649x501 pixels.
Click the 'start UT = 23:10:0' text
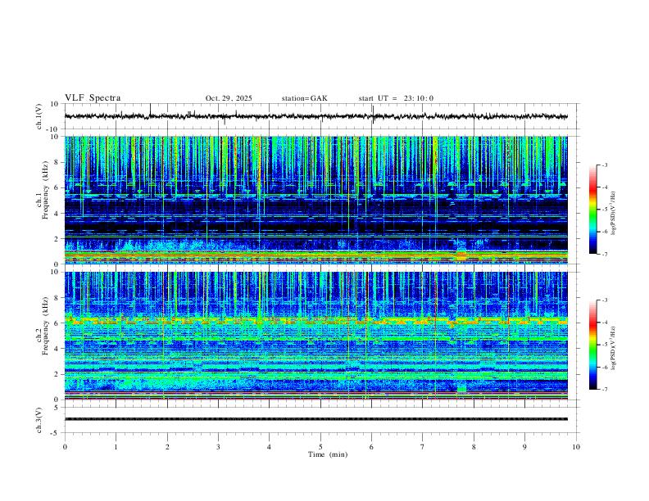[396, 98]
